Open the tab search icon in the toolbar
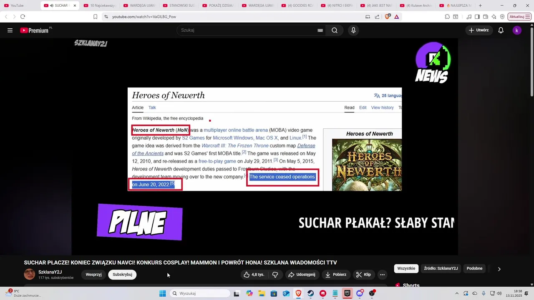This screenshot has height=300, width=534. click(456, 17)
